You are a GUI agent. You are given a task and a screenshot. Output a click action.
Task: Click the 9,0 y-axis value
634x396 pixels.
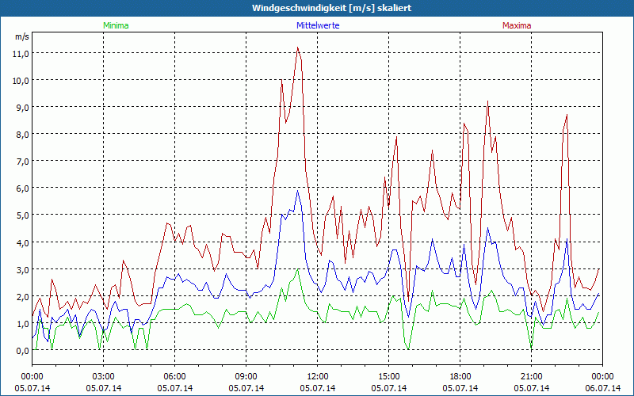point(23,108)
